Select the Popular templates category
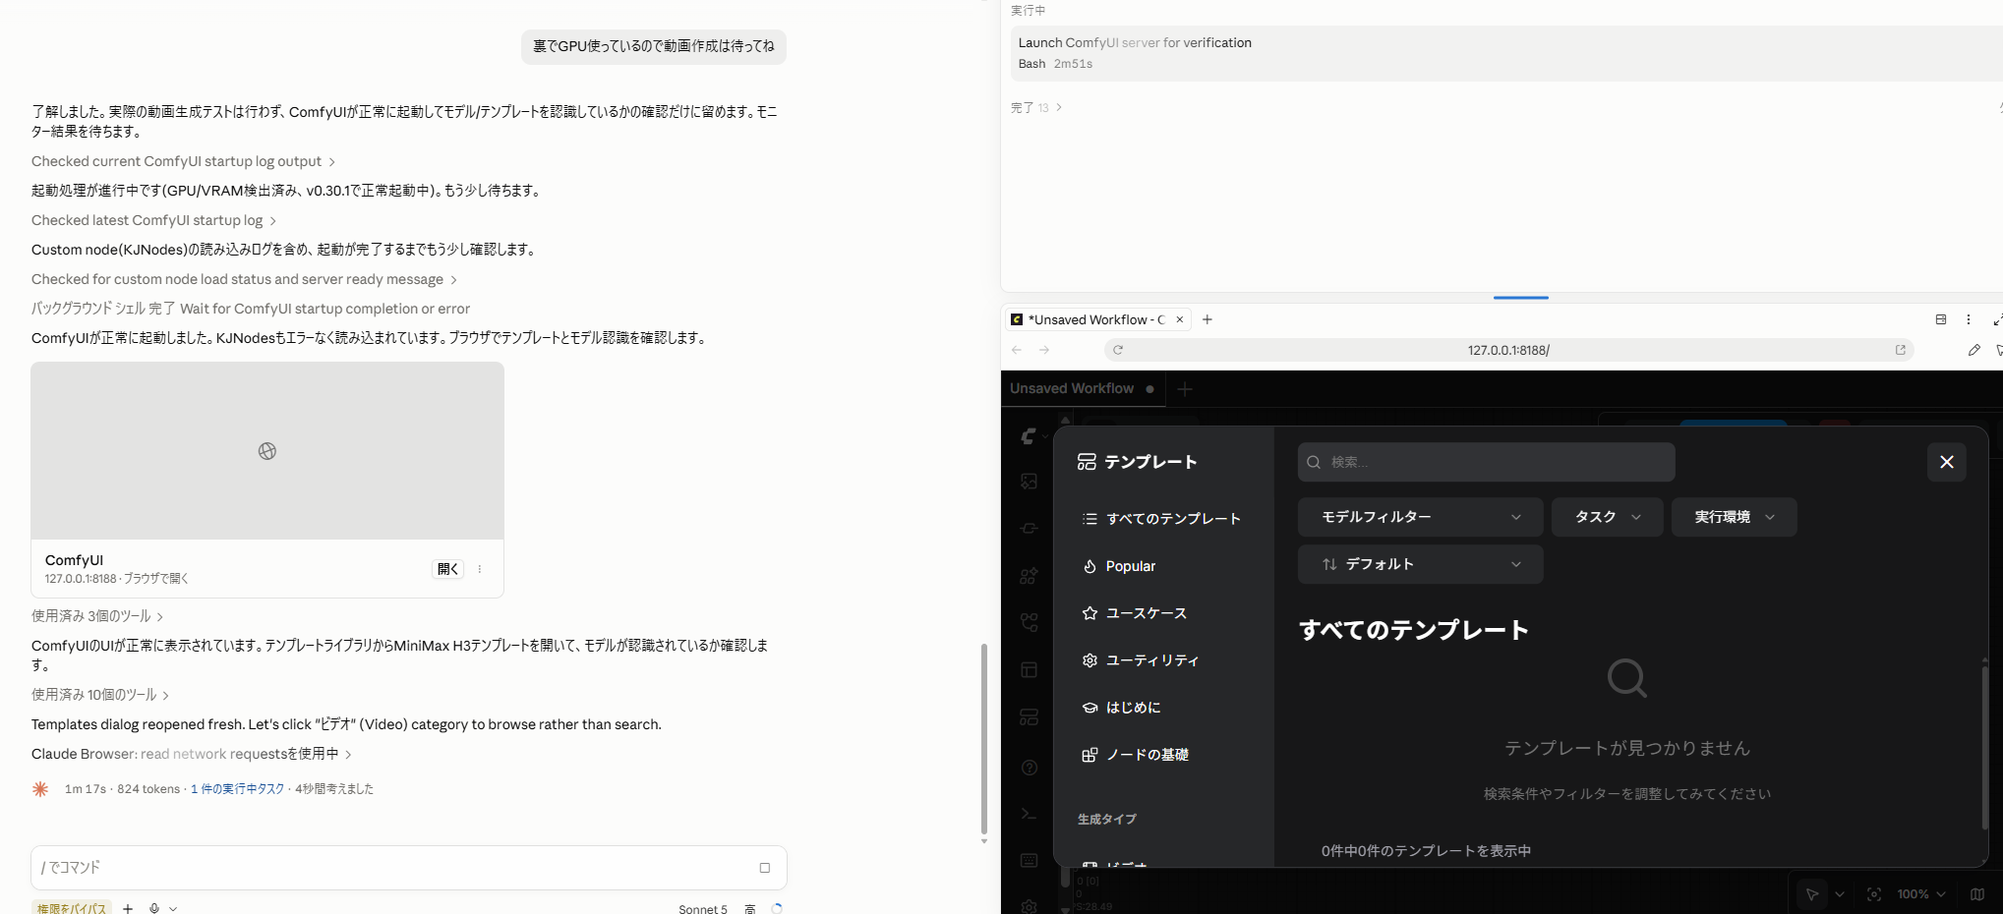The width and height of the screenshot is (2003, 914). [x=1162, y=566]
